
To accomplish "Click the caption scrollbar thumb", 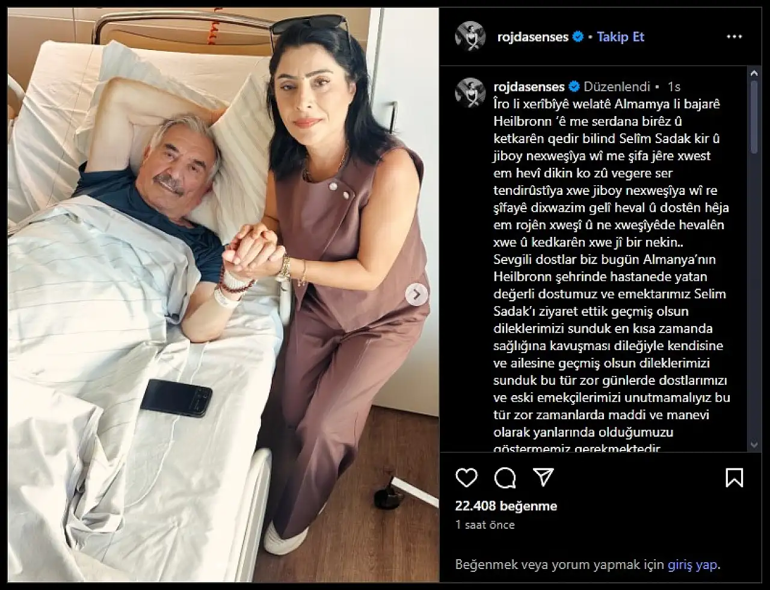I will tap(754, 117).
